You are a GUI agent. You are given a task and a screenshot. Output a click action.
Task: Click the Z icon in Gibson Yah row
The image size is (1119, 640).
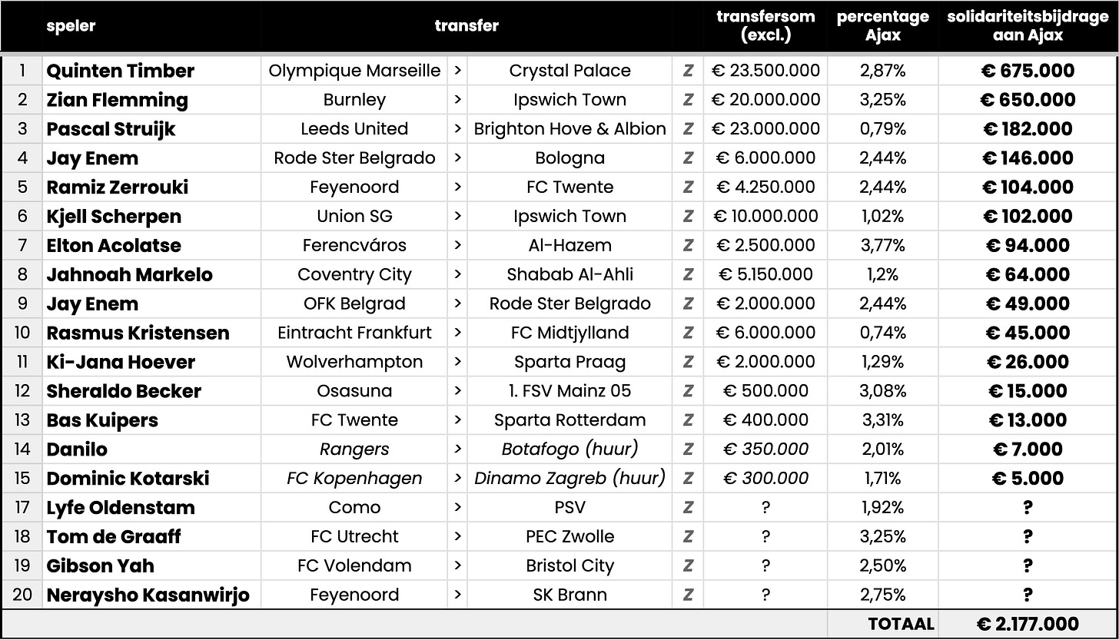click(x=688, y=566)
